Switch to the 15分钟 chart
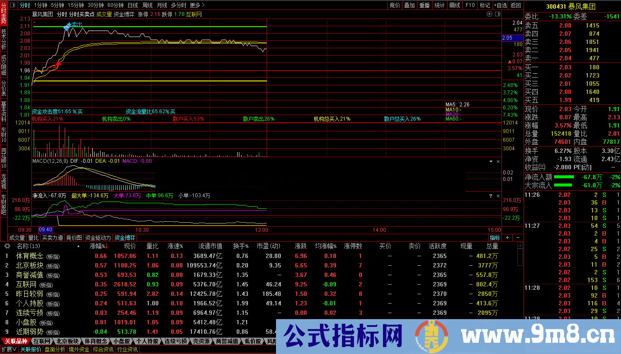621x354 pixels. point(76,5)
